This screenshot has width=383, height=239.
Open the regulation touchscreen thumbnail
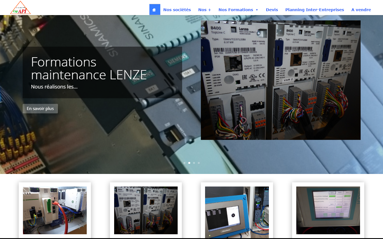(x=328, y=210)
